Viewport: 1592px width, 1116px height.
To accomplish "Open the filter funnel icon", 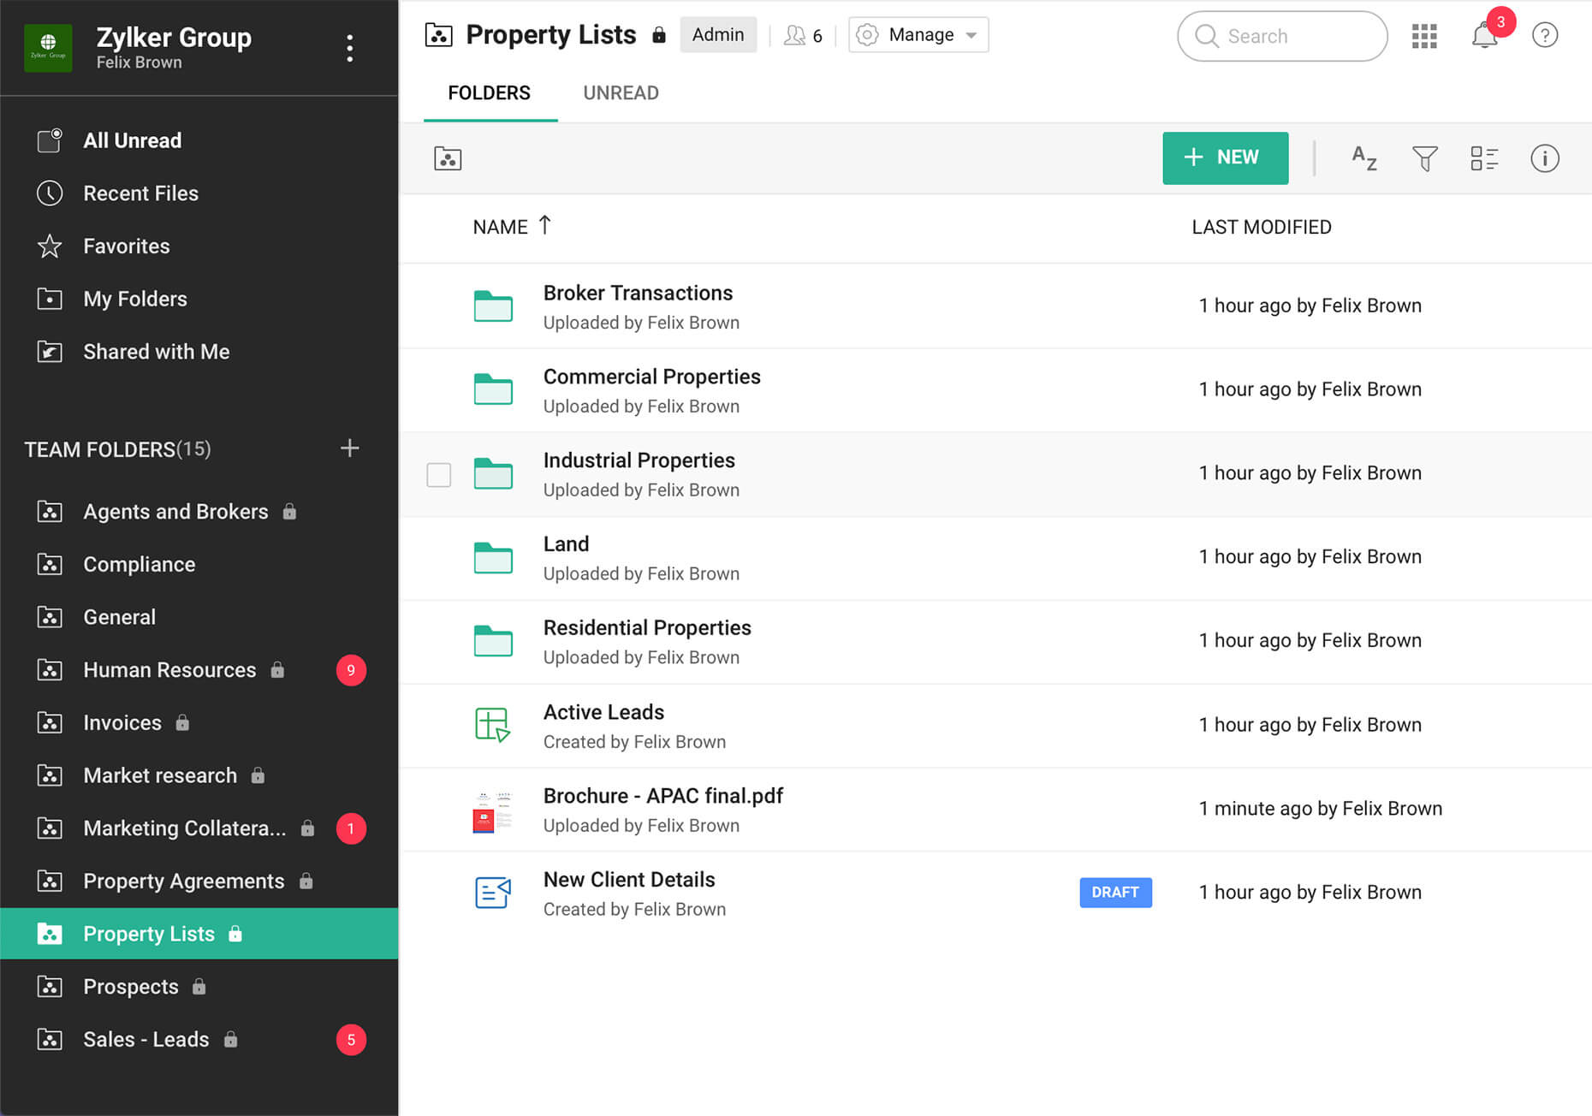I will (1425, 158).
